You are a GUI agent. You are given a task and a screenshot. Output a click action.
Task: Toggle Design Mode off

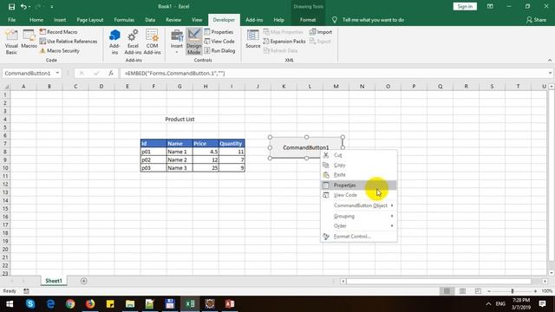click(x=193, y=42)
